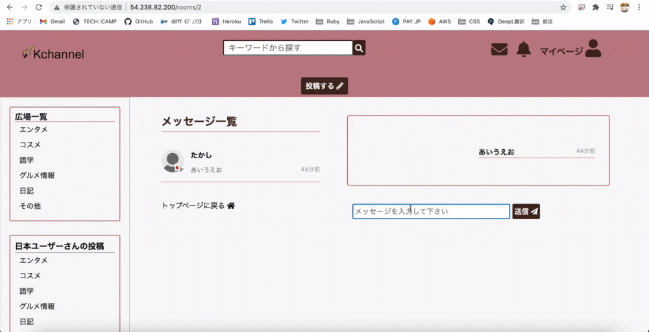Click the not-secure warning icon

(56, 7)
